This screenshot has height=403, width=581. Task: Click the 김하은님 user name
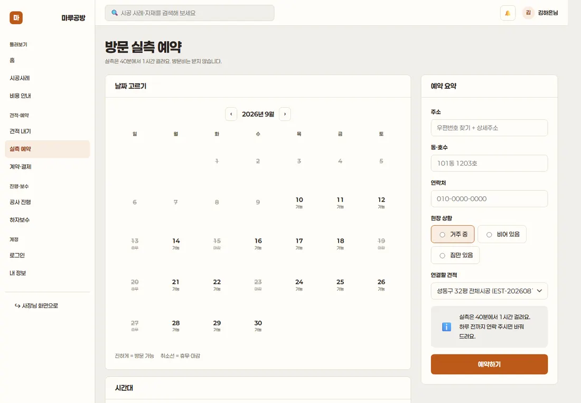pos(548,13)
